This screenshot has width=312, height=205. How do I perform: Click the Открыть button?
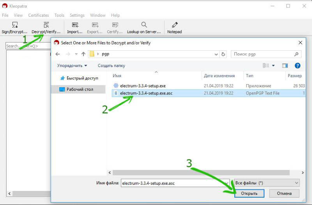[249, 193]
